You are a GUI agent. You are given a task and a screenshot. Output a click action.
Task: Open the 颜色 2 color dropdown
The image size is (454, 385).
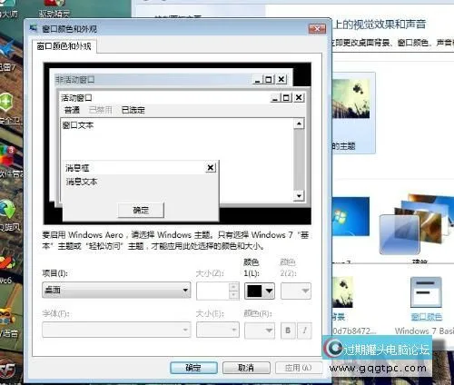(296, 291)
